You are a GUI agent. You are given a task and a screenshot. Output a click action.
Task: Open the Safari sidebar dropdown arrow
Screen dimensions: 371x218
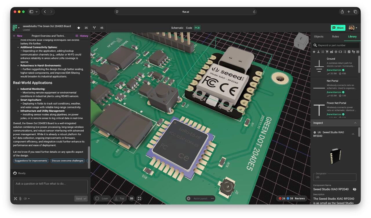(37, 12)
